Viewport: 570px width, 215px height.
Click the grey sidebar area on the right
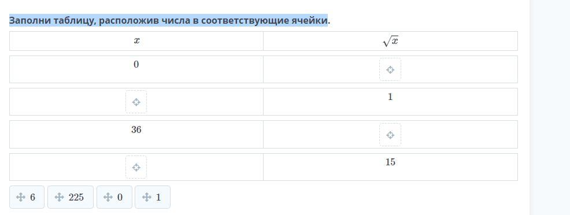click(550, 108)
